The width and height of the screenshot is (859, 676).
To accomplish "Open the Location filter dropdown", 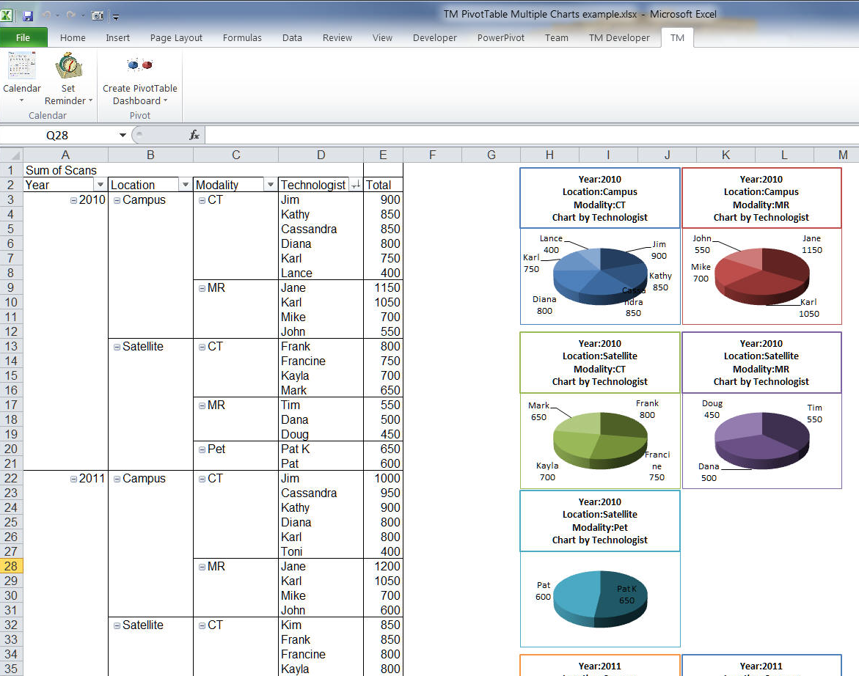I will 186,185.
